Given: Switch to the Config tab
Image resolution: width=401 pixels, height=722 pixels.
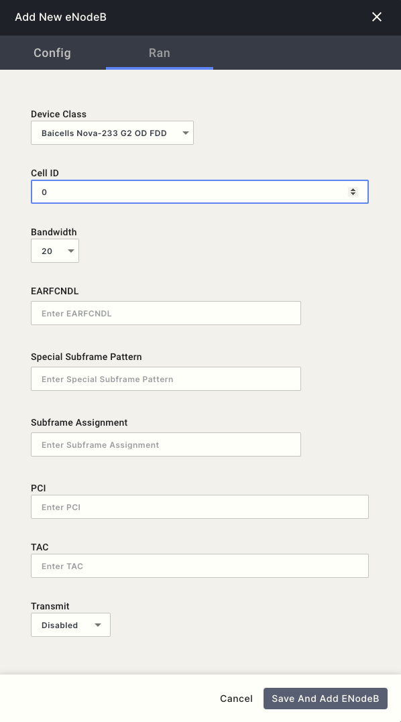Looking at the screenshot, I should (52, 52).
